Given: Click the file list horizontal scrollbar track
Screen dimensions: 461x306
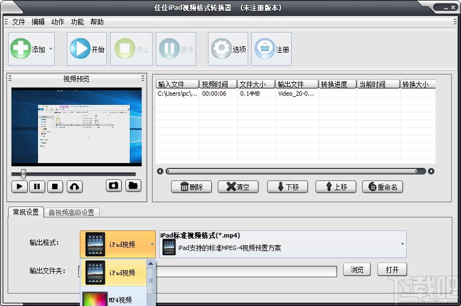Looking at the screenshot, I should click(295, 171).
